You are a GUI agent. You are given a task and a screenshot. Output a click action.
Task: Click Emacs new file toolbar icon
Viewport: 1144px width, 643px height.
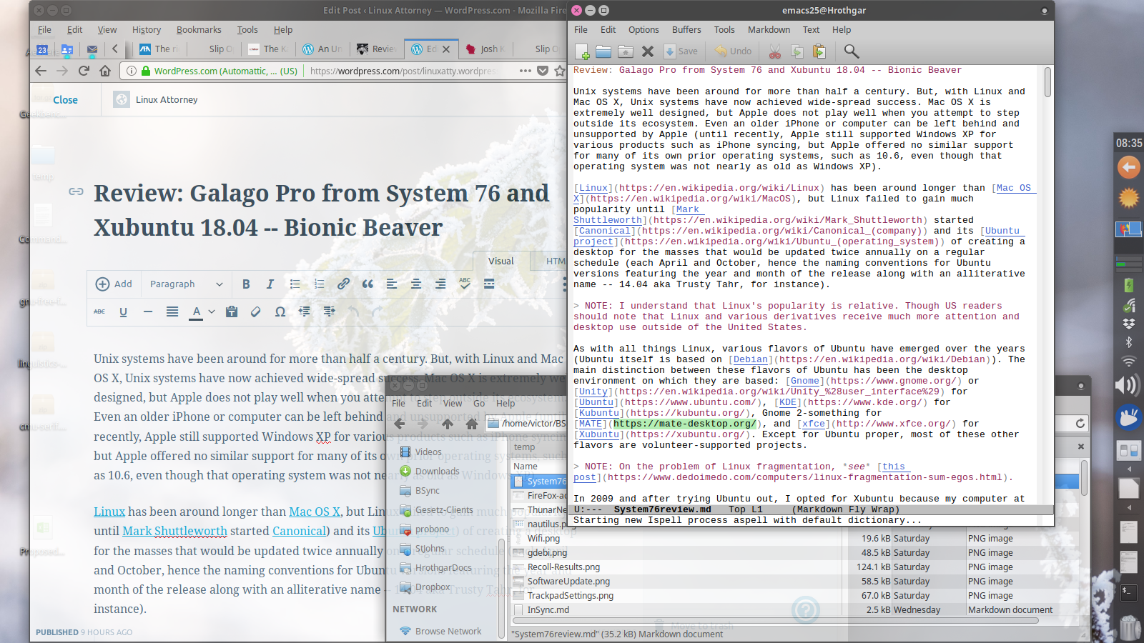pyautogui.click(x=582, y=51)
